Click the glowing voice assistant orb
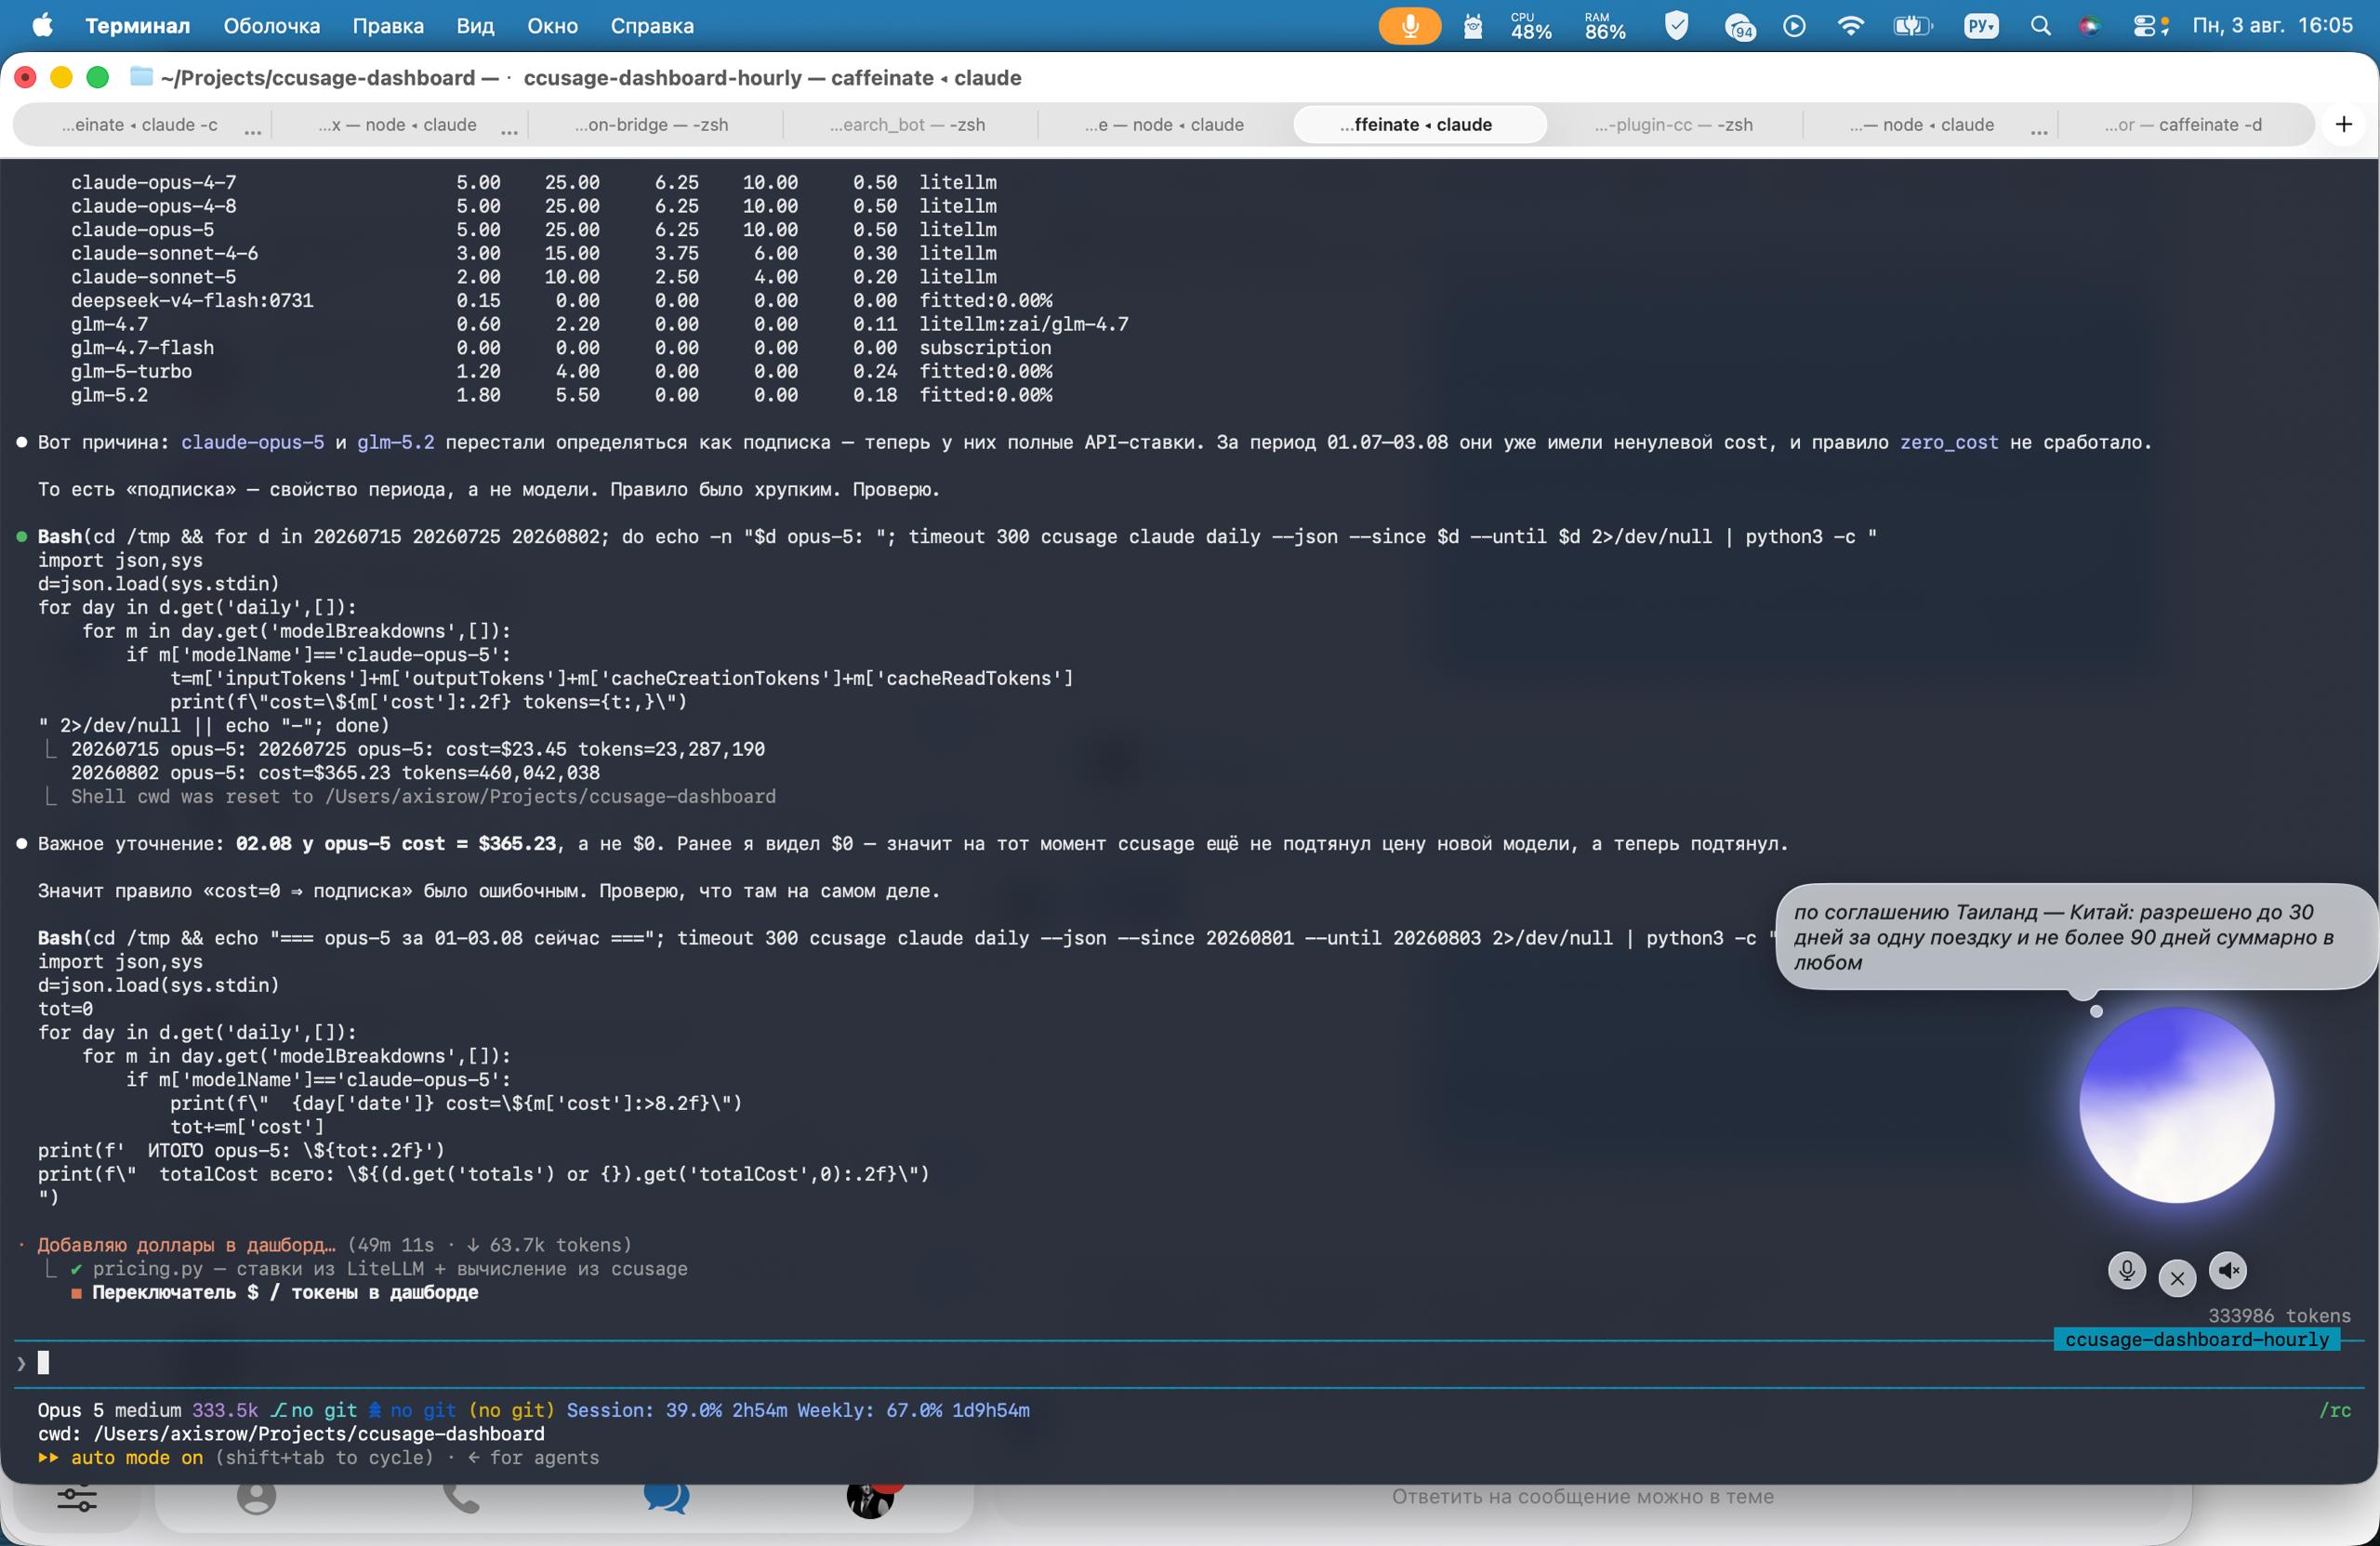Screen dimensions: 2380x1546 pyautogui.click(x=2176, y=1105)
